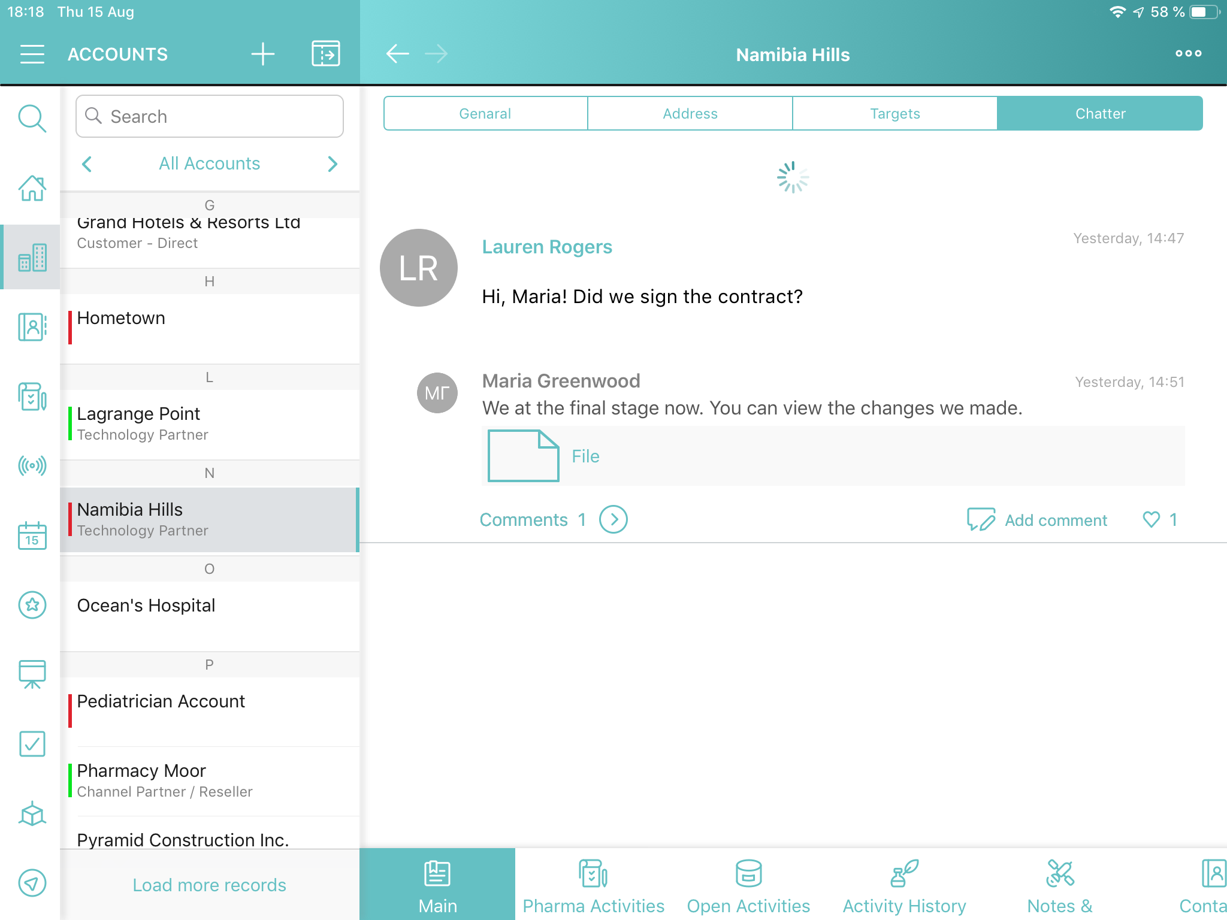Switch to the Address tab

(x=690, y=113)
